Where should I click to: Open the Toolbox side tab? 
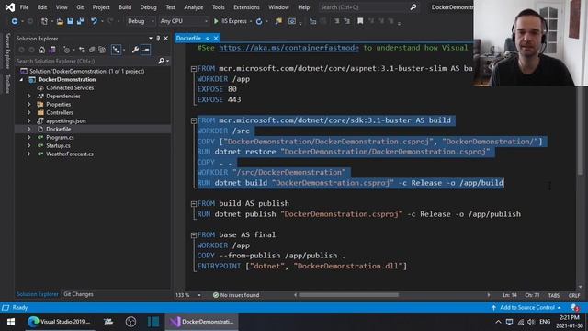(x=7, y=84)
